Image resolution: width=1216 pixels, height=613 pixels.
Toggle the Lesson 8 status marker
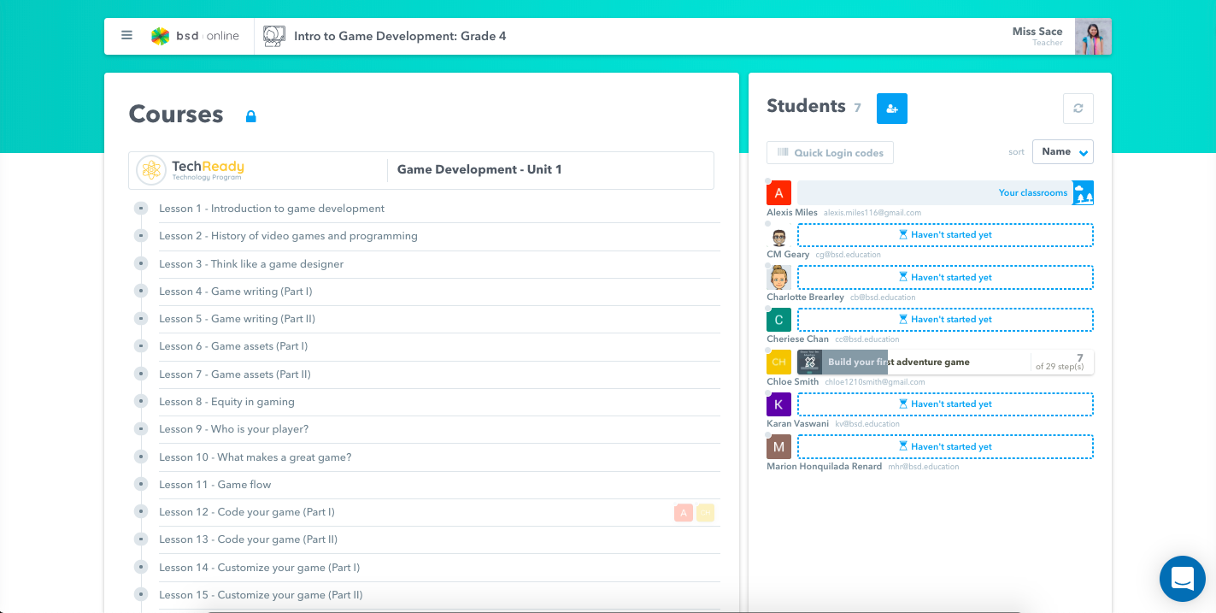point(141,402)
